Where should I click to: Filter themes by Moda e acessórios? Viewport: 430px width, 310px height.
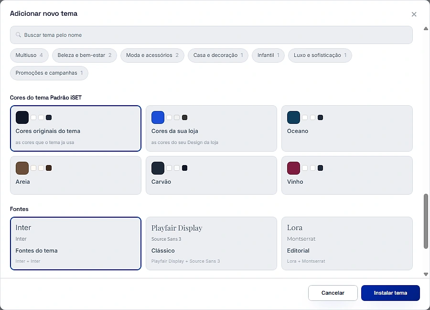point(152,55)
